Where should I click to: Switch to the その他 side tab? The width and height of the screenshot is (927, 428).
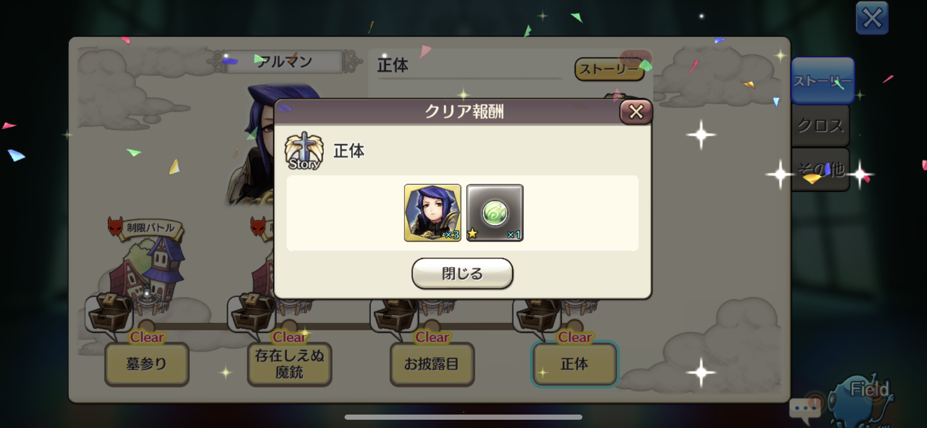tap(820, 169)
